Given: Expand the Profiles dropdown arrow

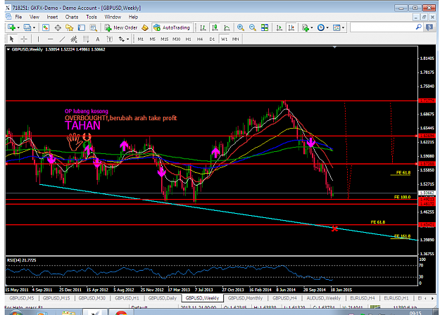Looking at the screenshot, I should [34, 27].
